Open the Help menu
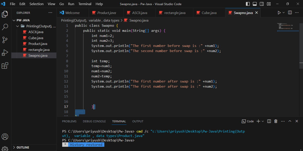 click(99, 4)
